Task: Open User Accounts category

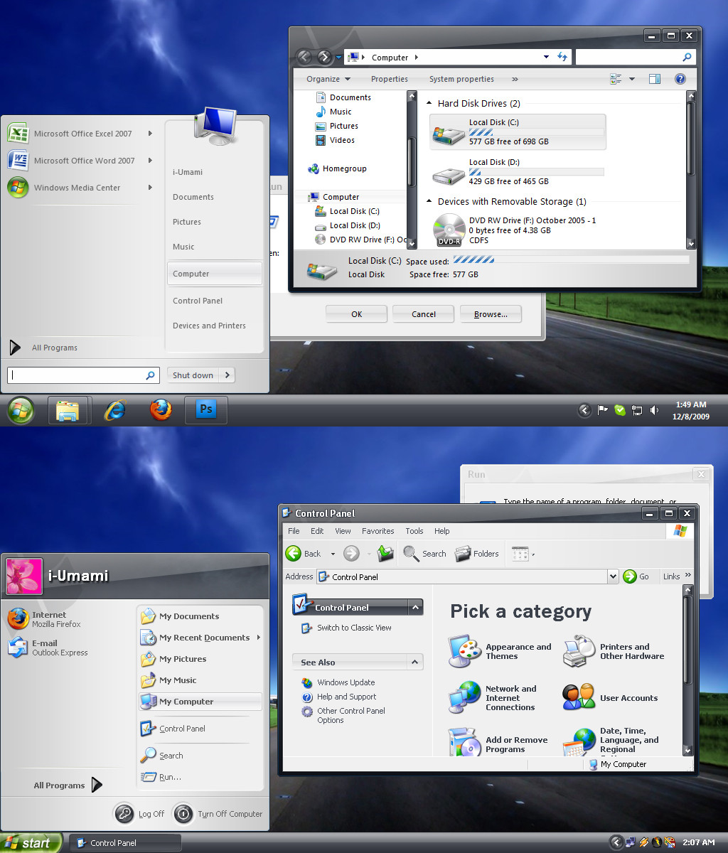Action: point(611,697)
